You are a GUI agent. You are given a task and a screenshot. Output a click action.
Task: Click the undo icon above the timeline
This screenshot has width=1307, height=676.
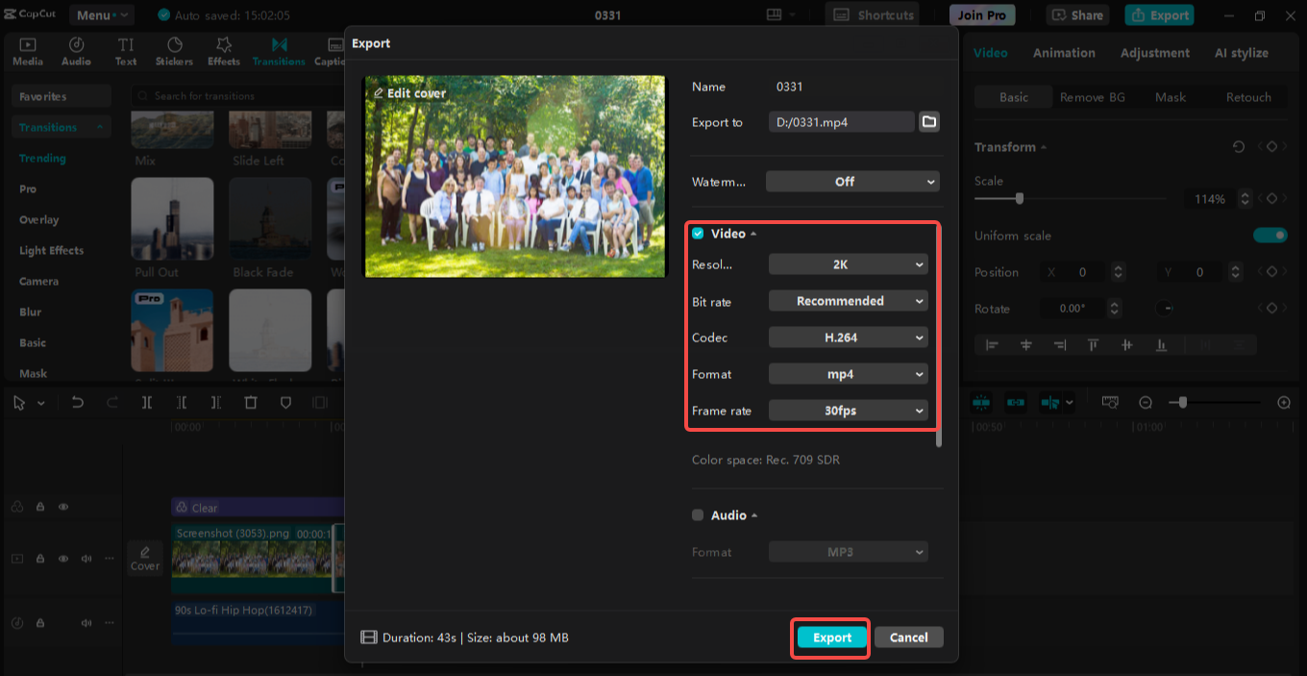78,402
